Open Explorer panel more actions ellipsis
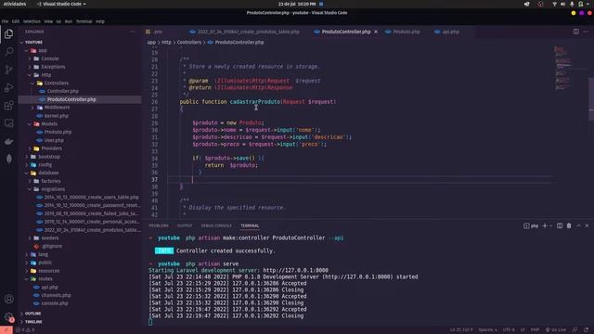The height and width of the screenshot is (334, 594). coord(133,32)
